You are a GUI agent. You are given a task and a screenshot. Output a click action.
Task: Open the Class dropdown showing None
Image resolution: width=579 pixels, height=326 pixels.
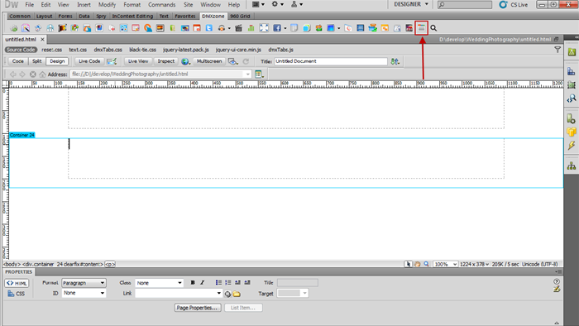coord(159,283)
